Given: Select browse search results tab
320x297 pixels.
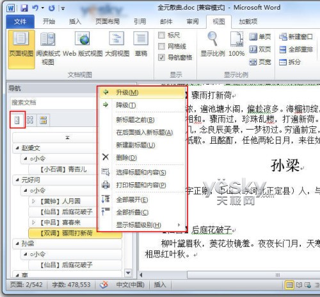Looking at the screenshot, I should pos(44,120).
